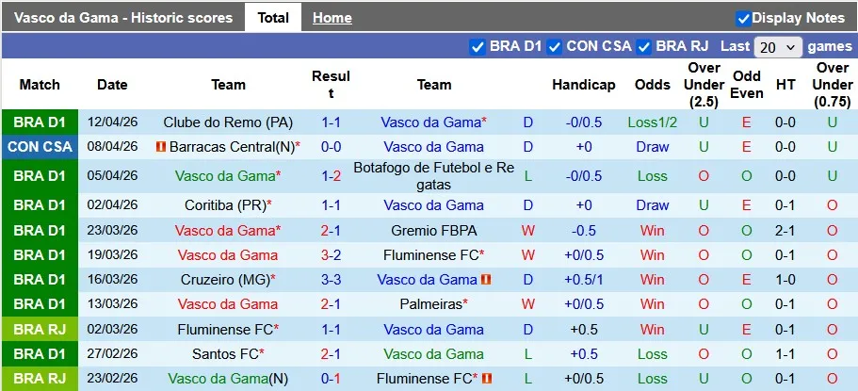858x391 pixels.
Task: Open the Clube do Remo (PA) team link
Action: coord(228,122)
